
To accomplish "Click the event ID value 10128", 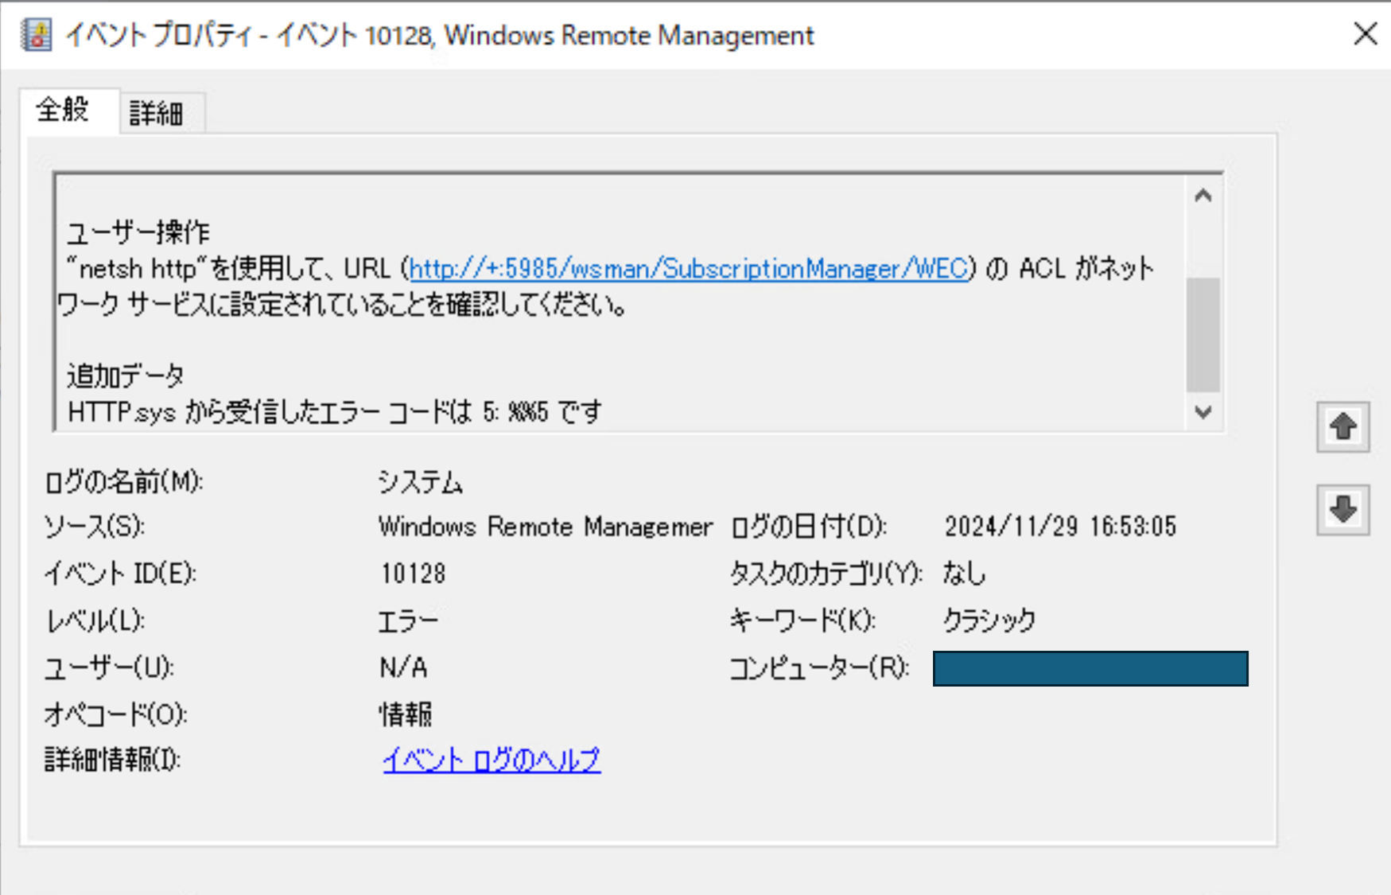I will click(x=413, y=574).
